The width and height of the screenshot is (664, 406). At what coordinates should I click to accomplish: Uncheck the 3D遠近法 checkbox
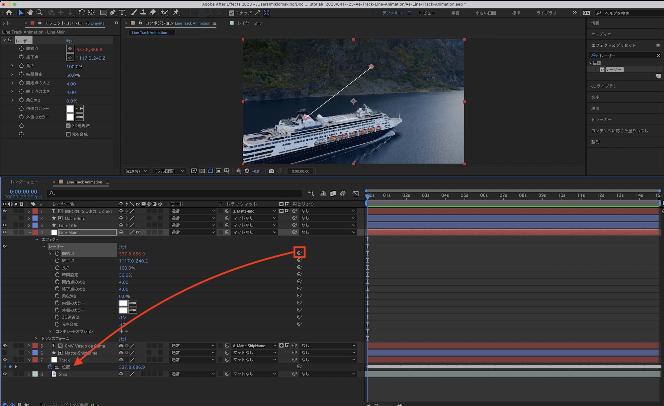tap(68, 126)
